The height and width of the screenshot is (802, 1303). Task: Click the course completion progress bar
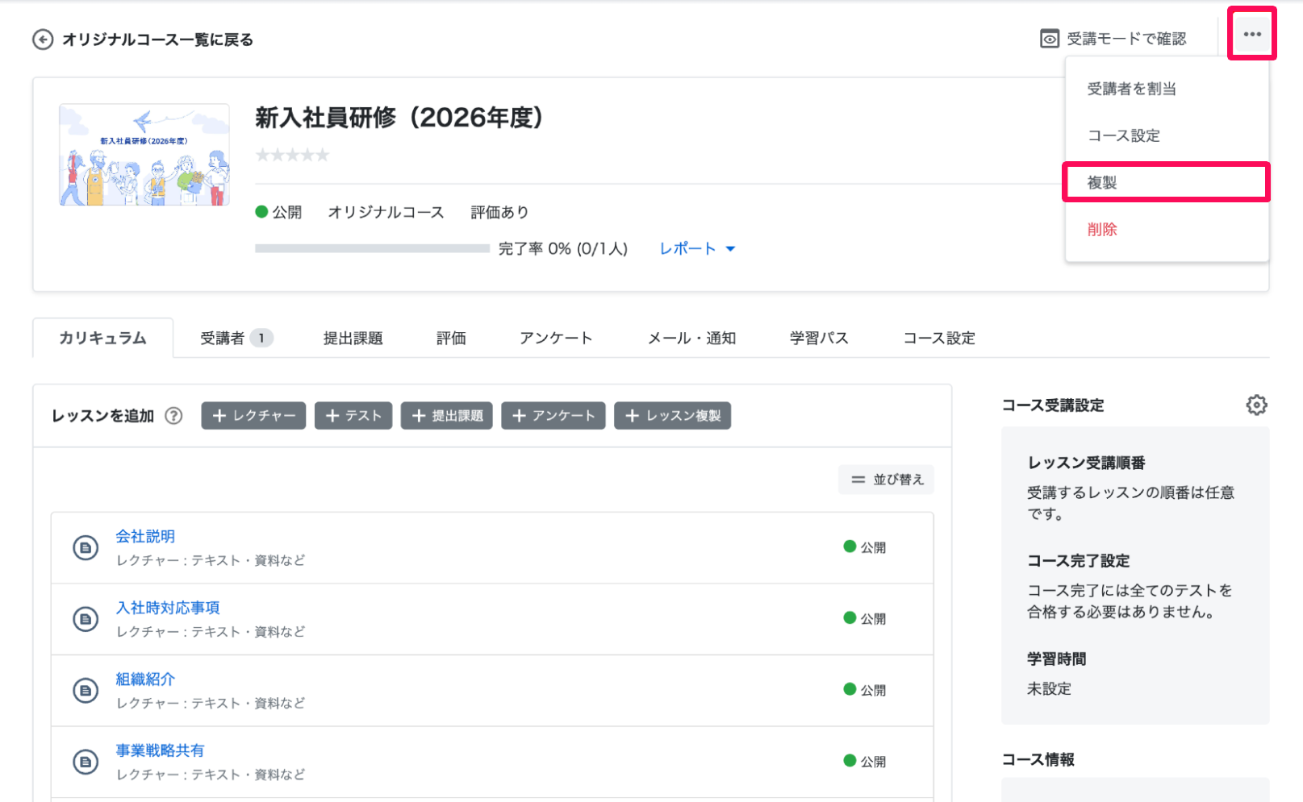click(x=372, y=249)
